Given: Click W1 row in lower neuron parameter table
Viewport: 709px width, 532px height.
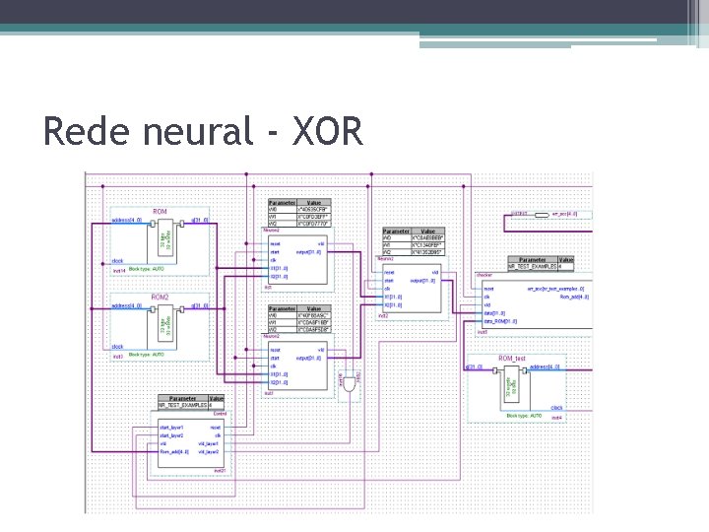Looking at the screenshot, I should 299,322.
